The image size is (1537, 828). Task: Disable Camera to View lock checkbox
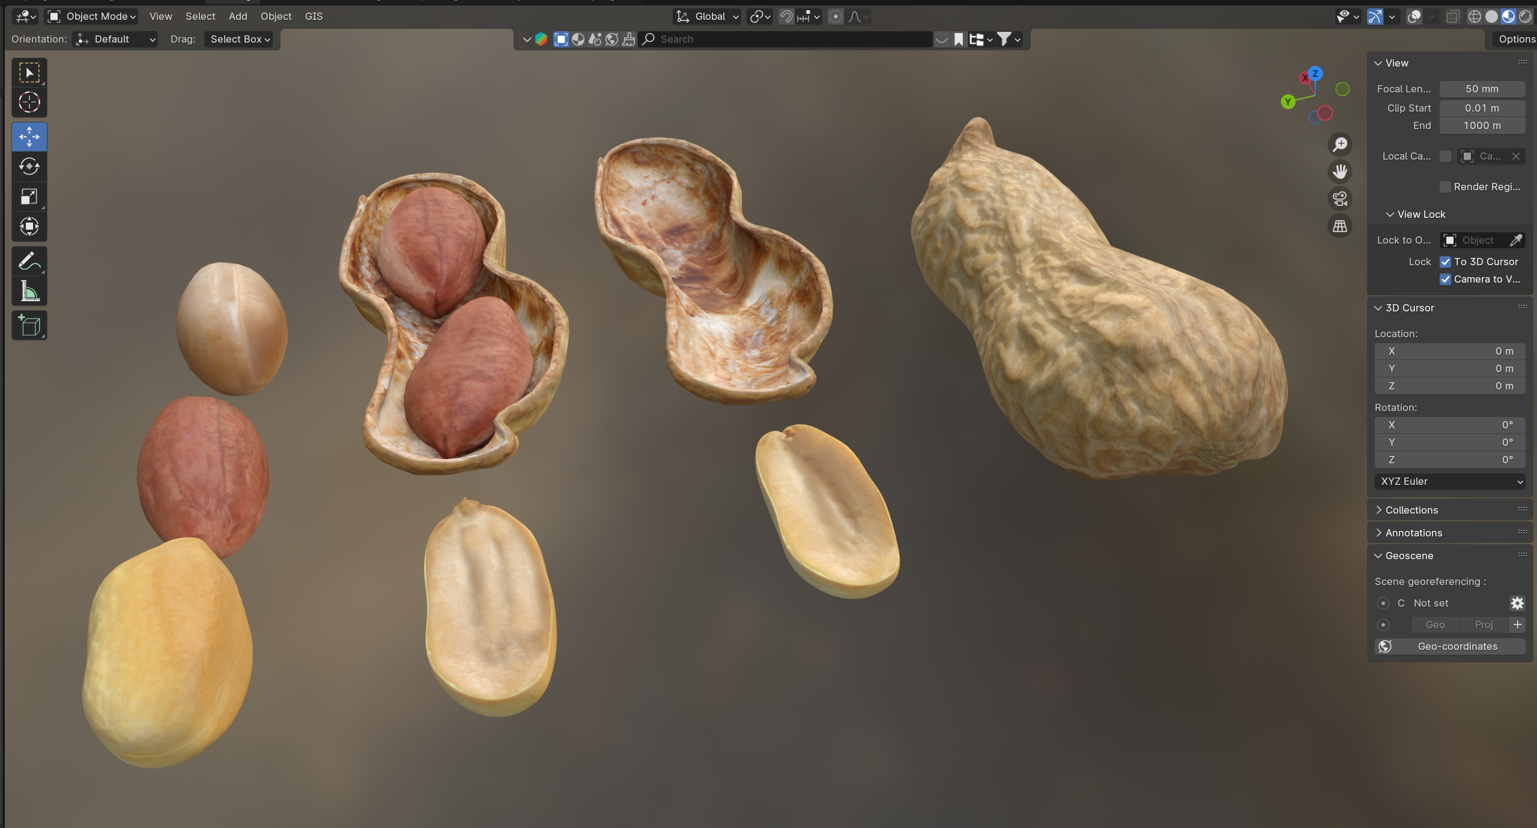coord(1445,279)
